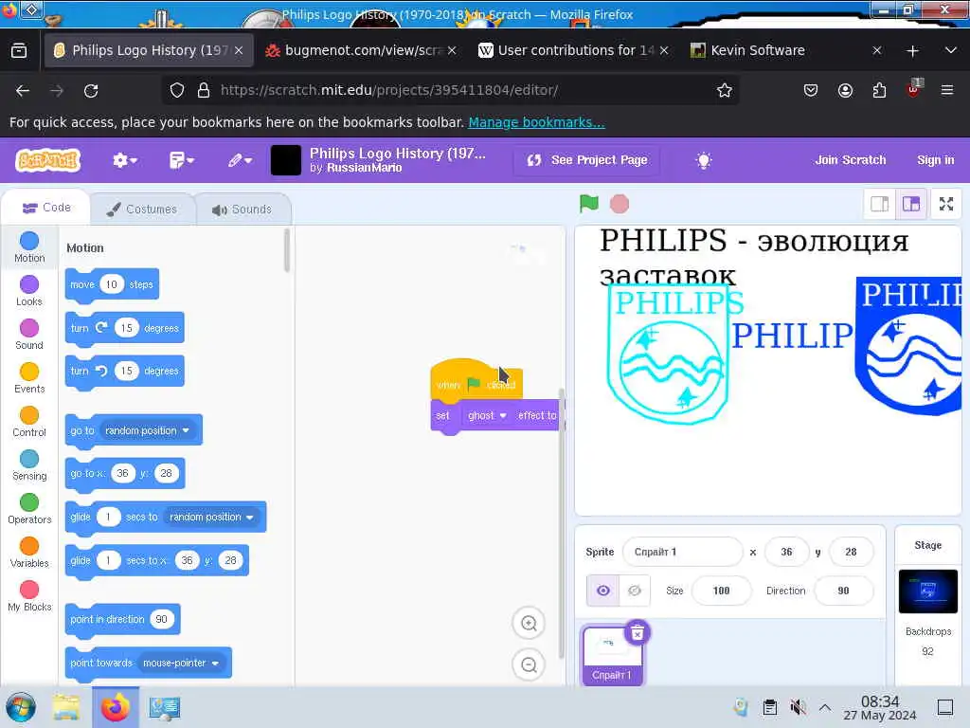Select the Variables block category

[29, 553]
